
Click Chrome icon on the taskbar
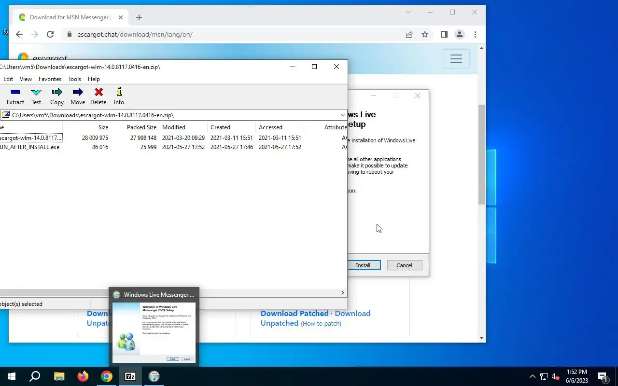pos(107,376)
